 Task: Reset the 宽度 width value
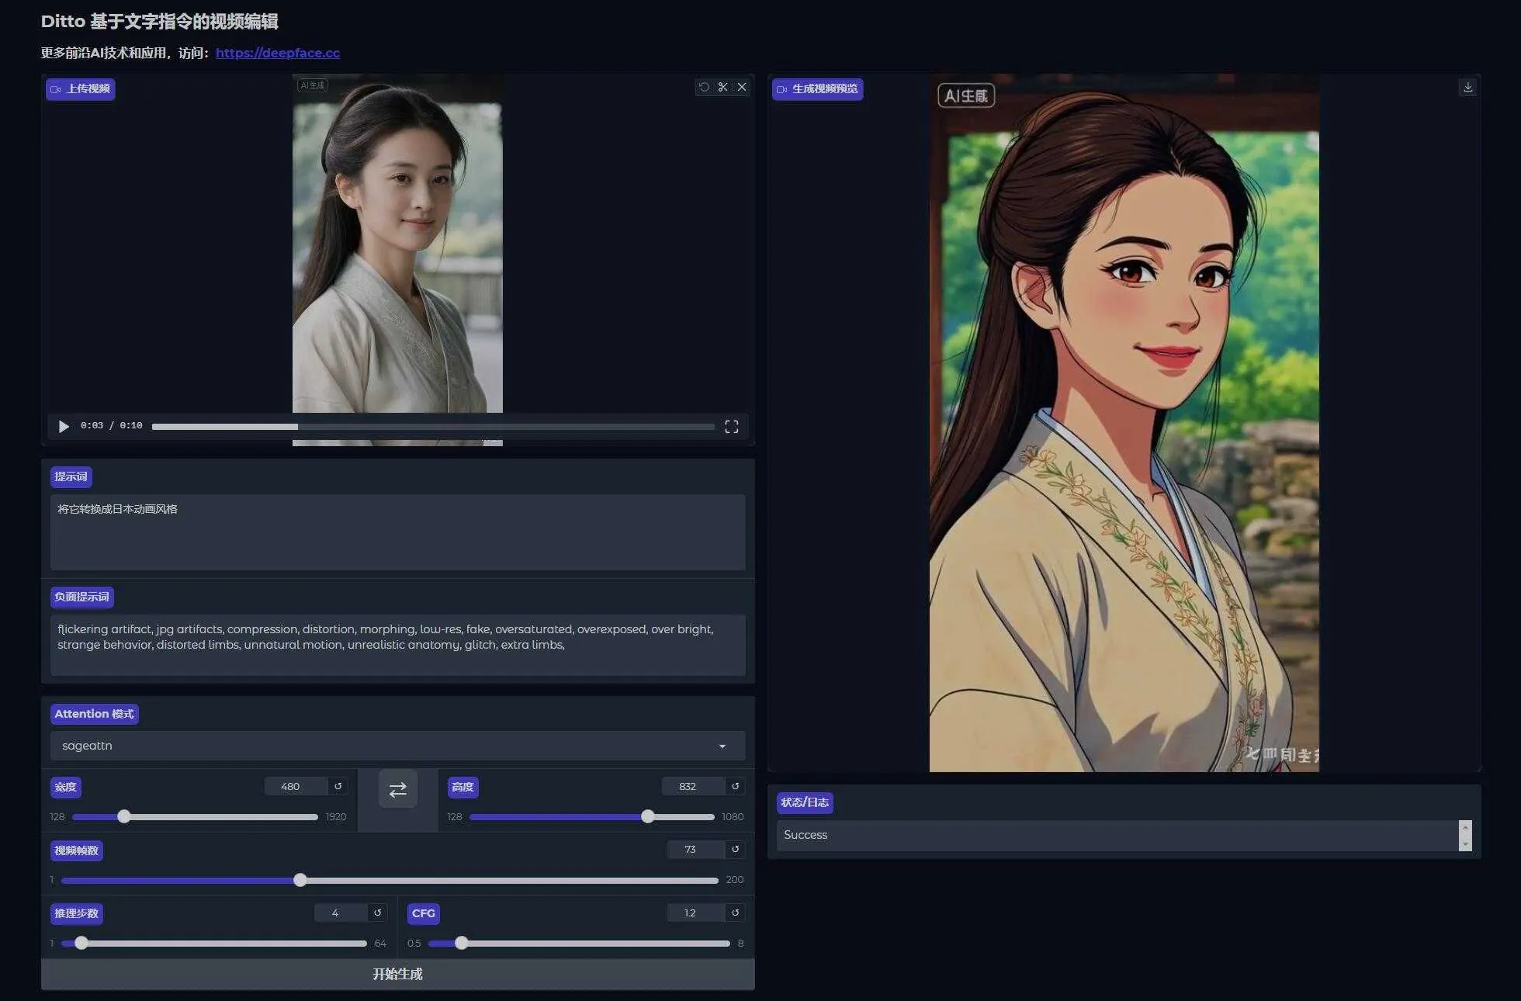pos(338,786)
